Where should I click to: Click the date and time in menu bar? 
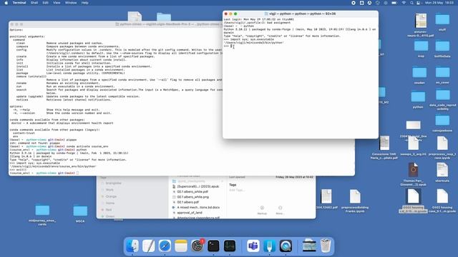point(439,3)
